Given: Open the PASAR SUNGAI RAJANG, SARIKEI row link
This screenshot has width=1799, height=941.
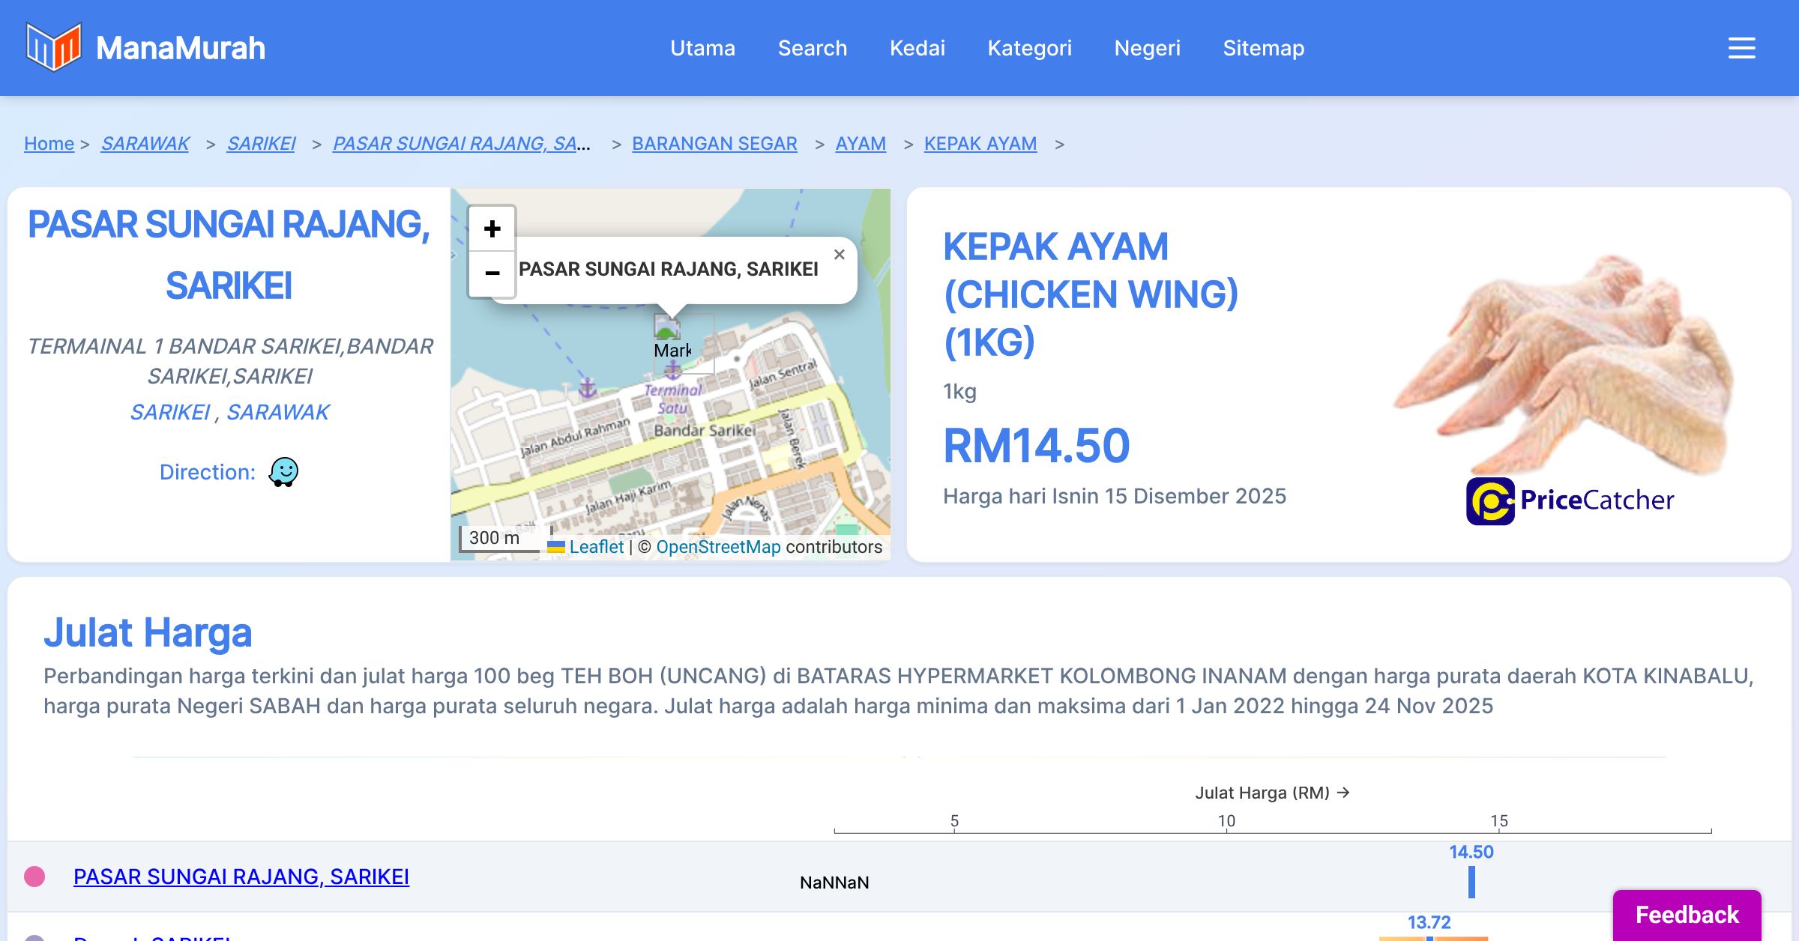Looking at the screenshot, I should pyautogui.click(x=241, y=877).
